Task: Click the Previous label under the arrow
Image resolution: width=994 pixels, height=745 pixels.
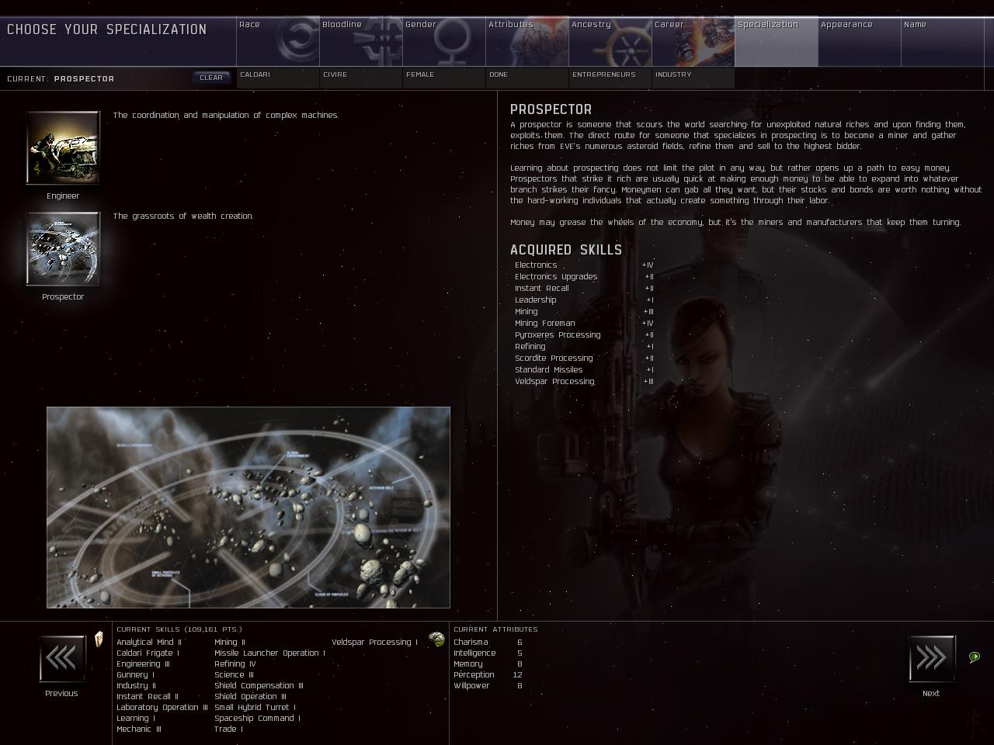Action: 61,694
